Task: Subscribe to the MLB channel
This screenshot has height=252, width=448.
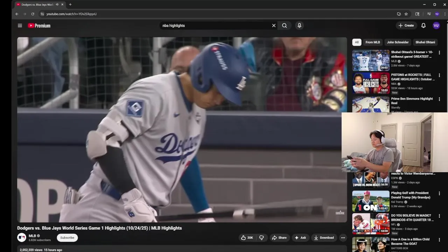Action: tap(67, 238)
